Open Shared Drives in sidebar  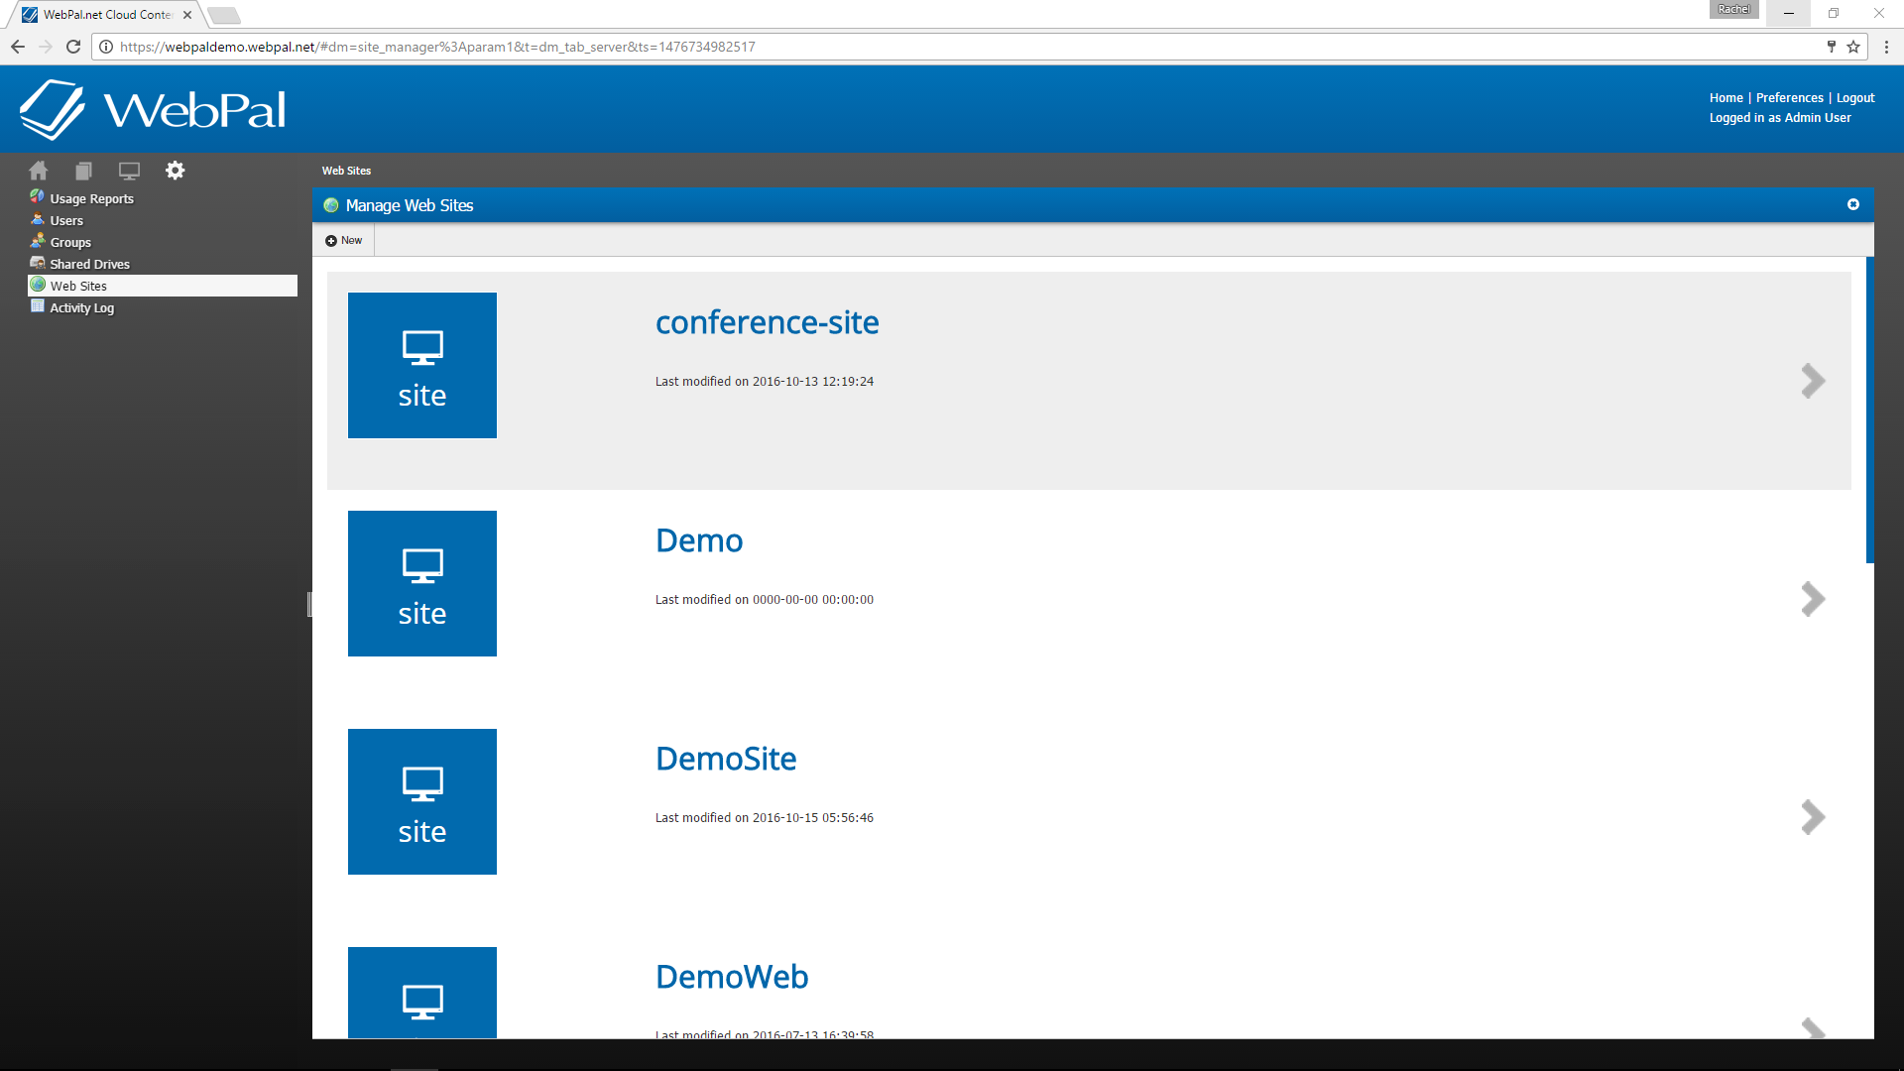point(89,264)
